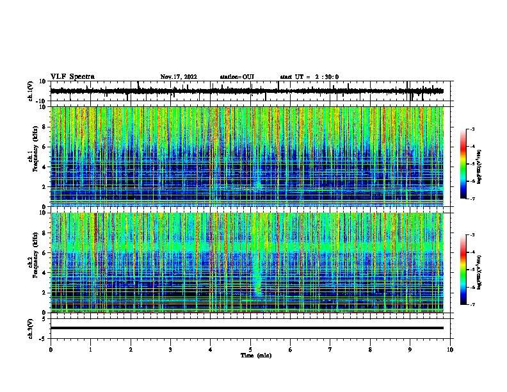
Task: Click inside the ch.2 spectrogram panel
Action: click(x=246, y=263)
